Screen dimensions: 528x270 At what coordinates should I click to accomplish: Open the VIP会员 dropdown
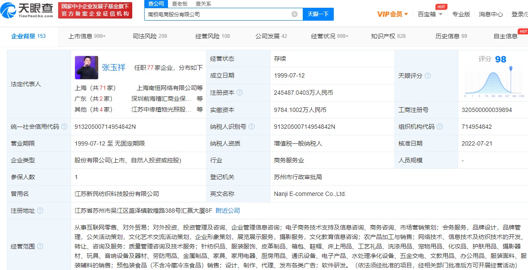[393, 14]
